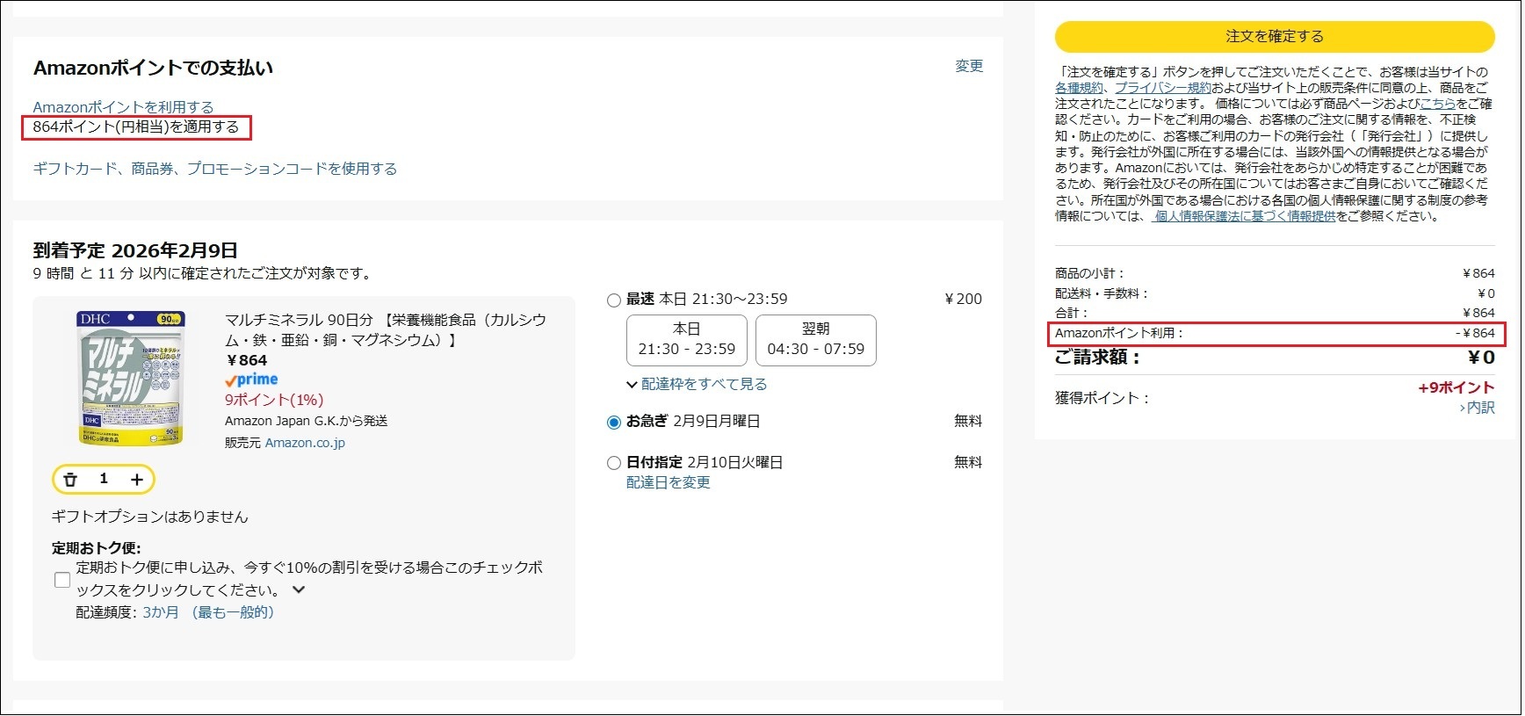Image resolution: width=1525 pixels, height=716 pixels.
Task: Select the お急ぎ 2月9日 delivery option
Action: pyautogui.click(x=614, y=423)
